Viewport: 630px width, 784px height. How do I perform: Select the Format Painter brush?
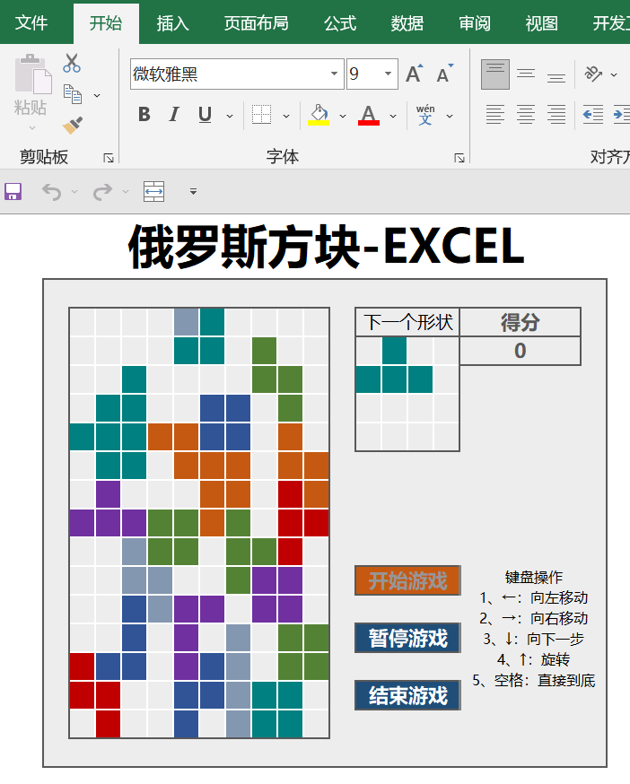pos(73,125)
